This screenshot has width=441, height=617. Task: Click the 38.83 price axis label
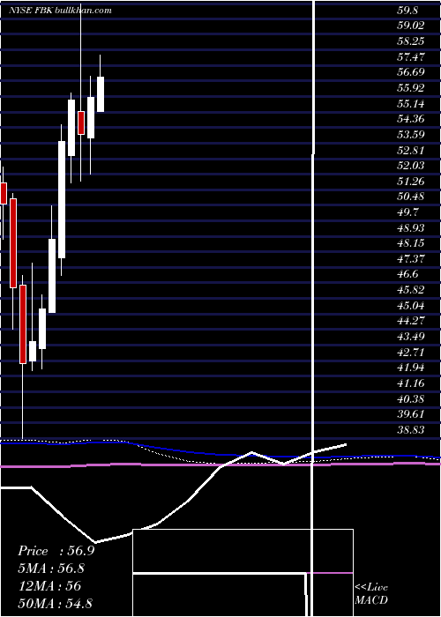tap(410, 430)
